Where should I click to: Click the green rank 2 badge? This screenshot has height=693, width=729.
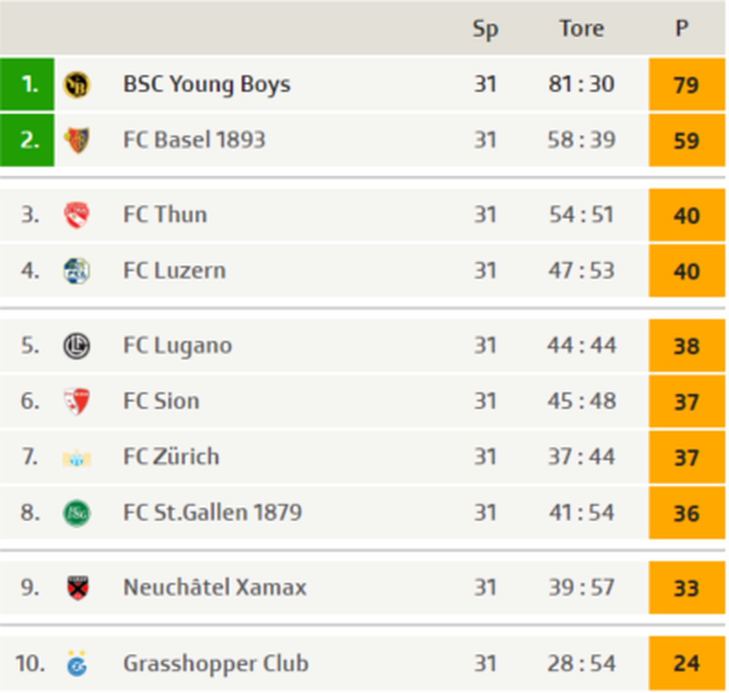click(28, 141)
